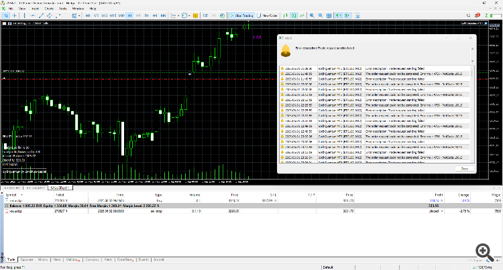The width and height of the screenshot is (503, 270).
Task: Select the cursor tool in toolbar
Action: point(6,15)
